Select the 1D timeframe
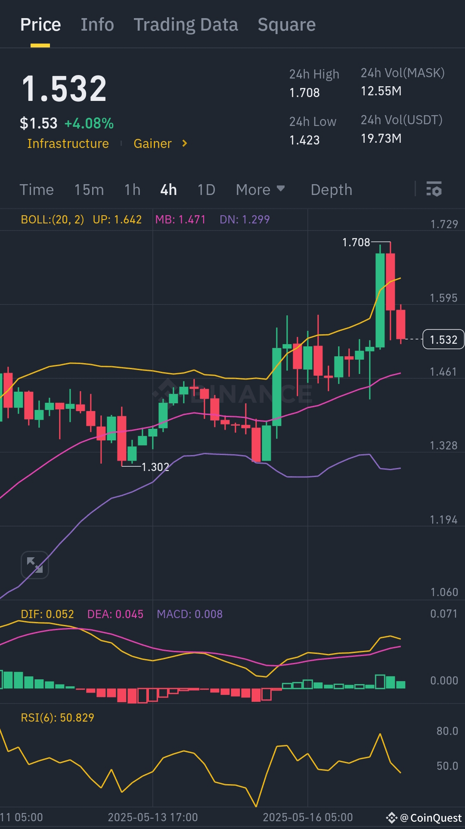Viewport: 465px width, 829px height. (x=205, y=190)
